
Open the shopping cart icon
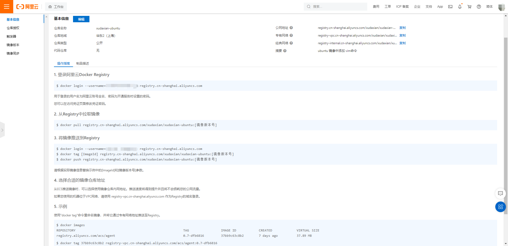coord(469,7)
